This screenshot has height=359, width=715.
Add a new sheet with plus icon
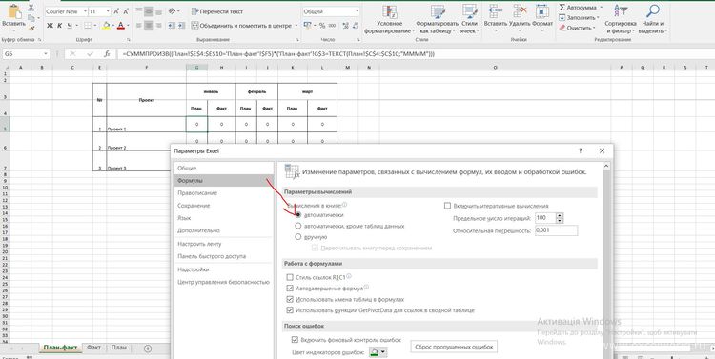(x=147, y=349)
